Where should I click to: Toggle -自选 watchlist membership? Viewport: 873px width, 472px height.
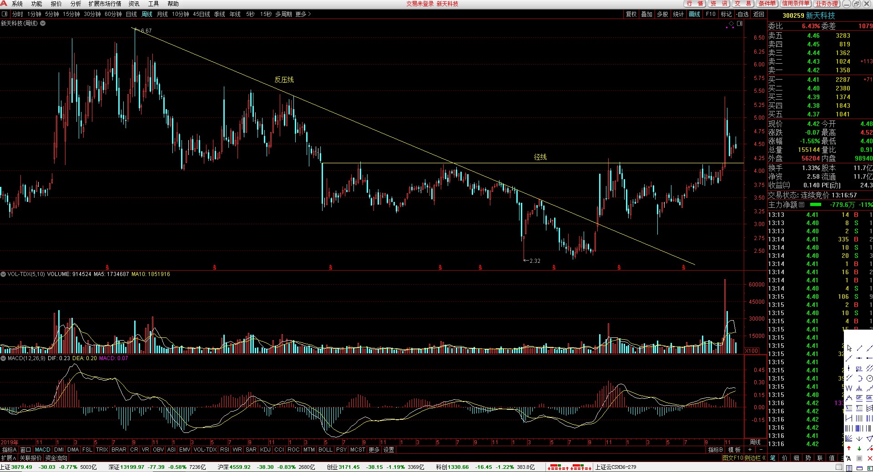pos(742,14)
